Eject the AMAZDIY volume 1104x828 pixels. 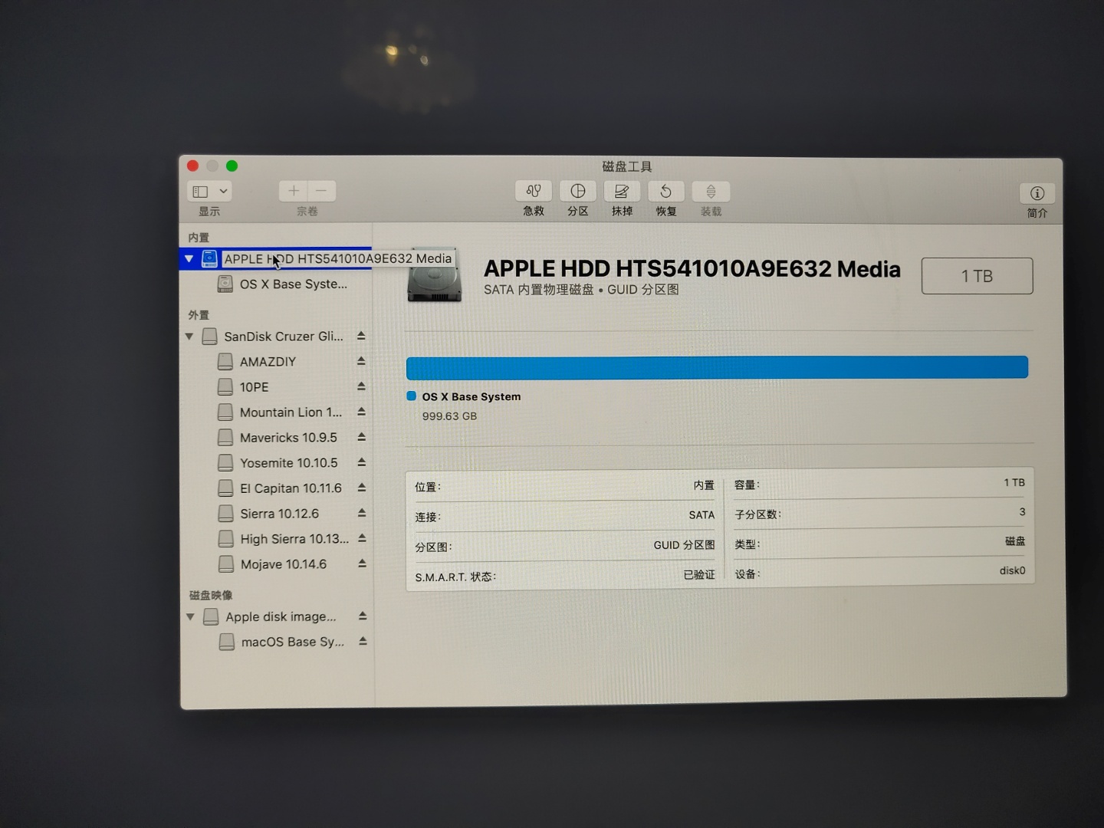361,361
